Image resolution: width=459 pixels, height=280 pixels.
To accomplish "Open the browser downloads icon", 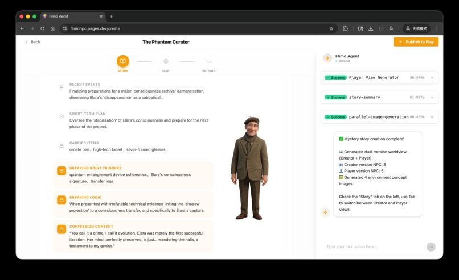I will tap(371, 28).
